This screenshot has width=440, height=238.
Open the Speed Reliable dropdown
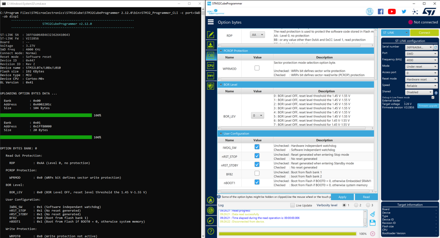[x=421, y=86]
